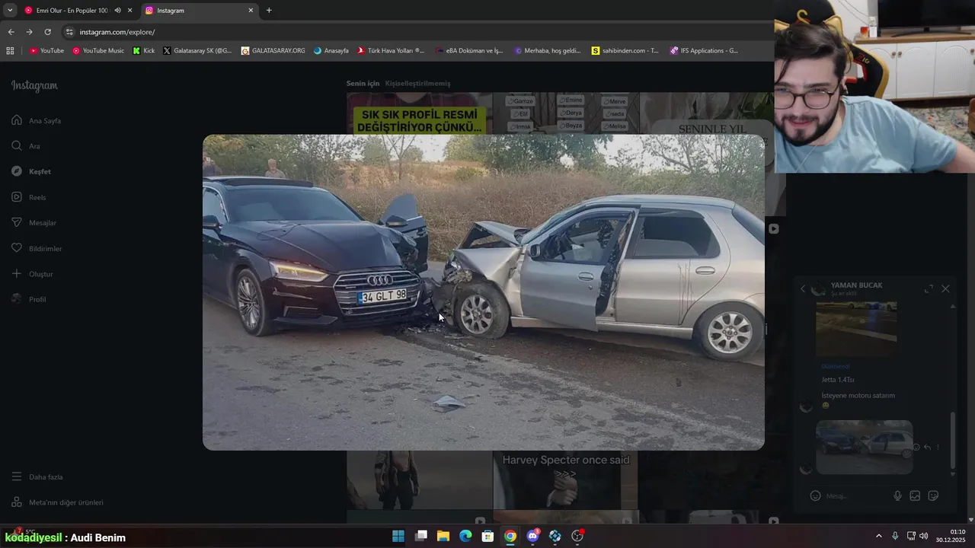Open the Kick bookmark
This screenshot has height=548, width=975.
pyautogui.click(x=143, y=51)
